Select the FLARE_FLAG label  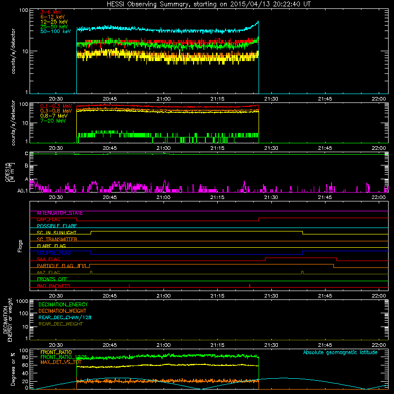point(51,246)
